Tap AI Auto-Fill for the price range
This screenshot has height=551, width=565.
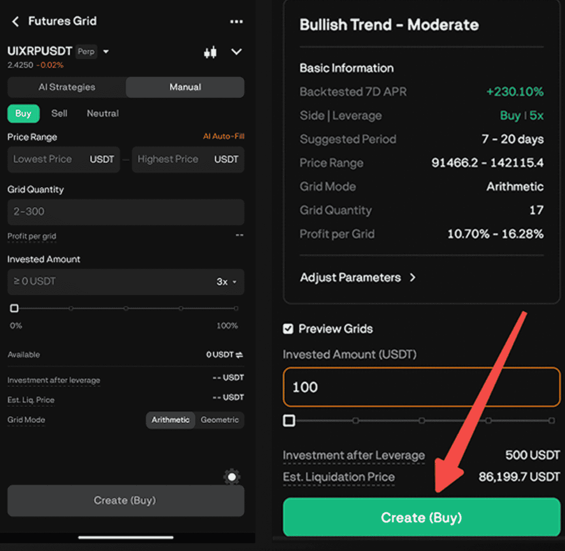click(224, 136)
